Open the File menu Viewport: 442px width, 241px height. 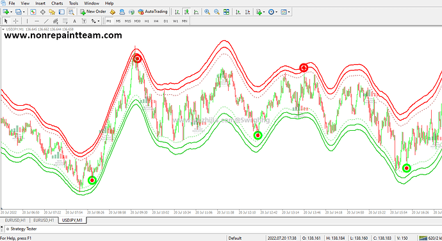tap(12, 3)
